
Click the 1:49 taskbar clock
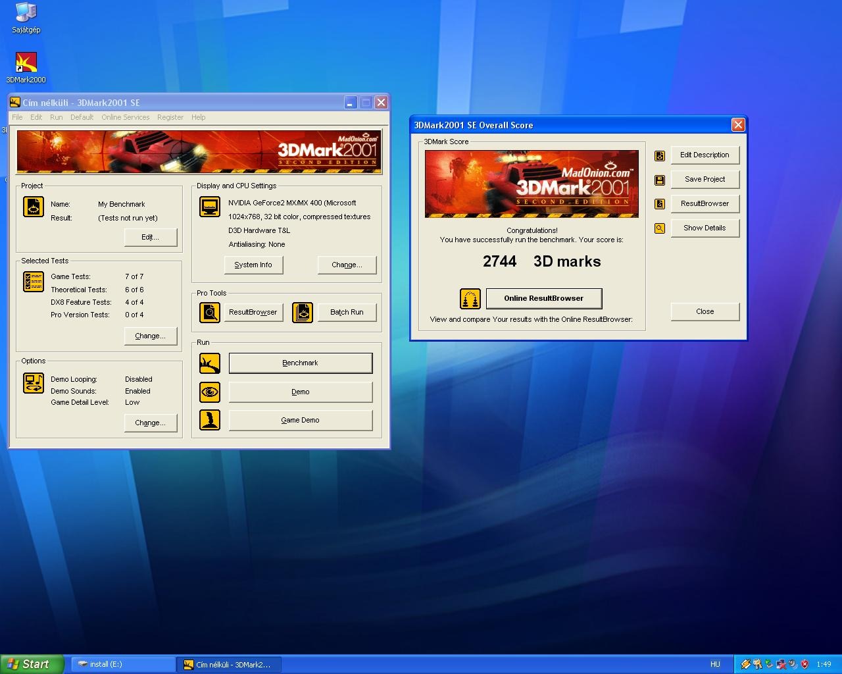(824, 664)
